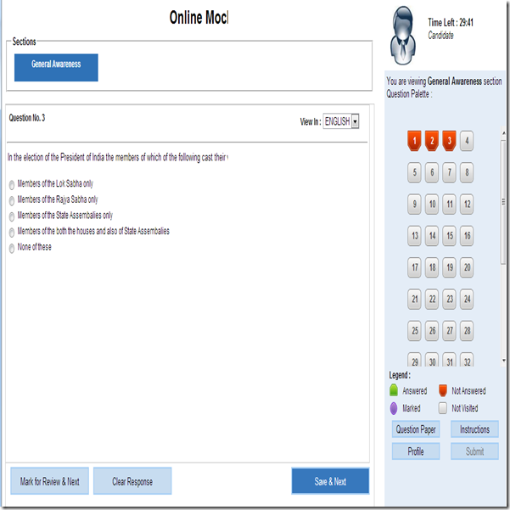510x510 pixels.
Task: Go to question 26 in the palette
Action: pos(432,331)
